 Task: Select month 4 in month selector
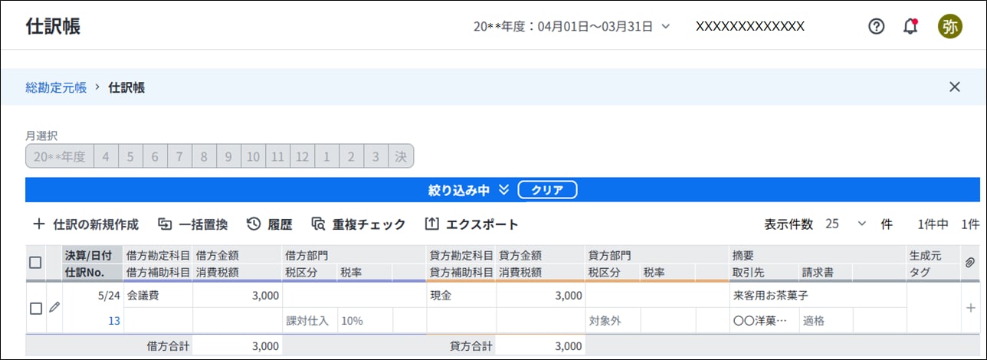[106, 156]
